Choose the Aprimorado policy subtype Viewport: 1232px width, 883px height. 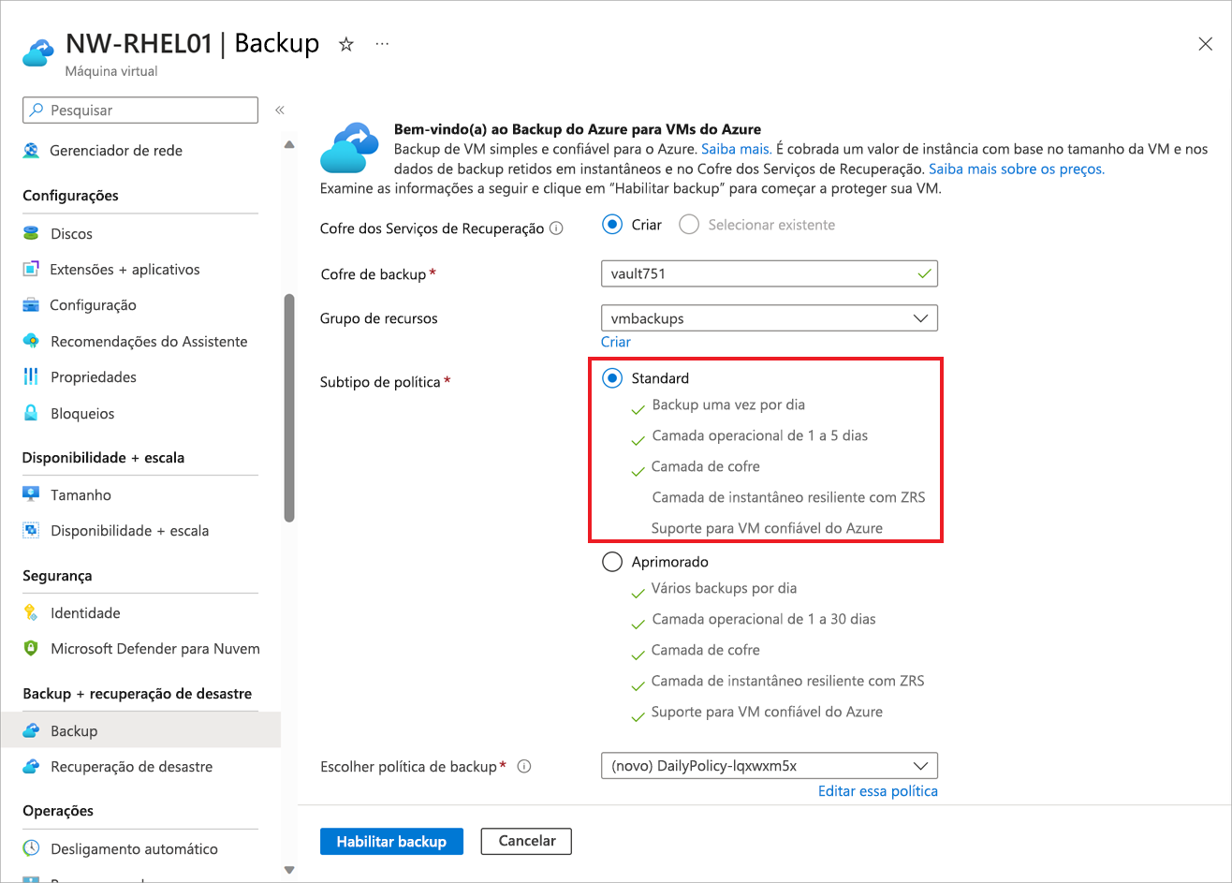612,562
